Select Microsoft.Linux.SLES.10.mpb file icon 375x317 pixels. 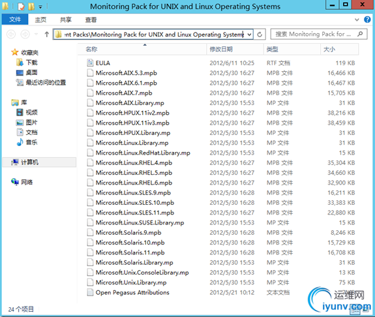coord(90,203)
